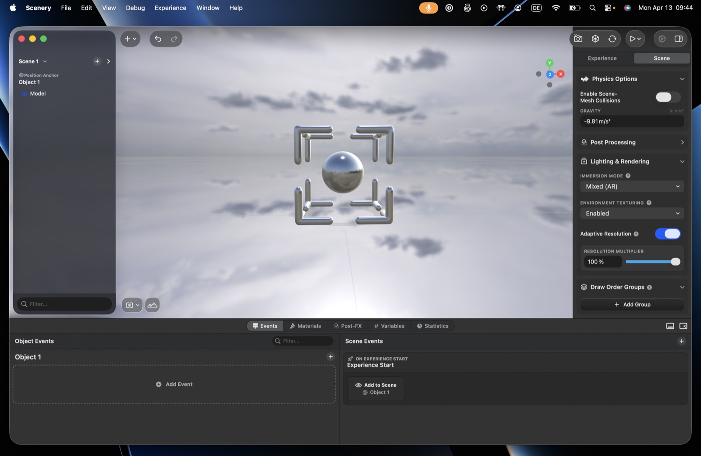
Task: Pop out the bottom panel into window
Action: [683, 326]
